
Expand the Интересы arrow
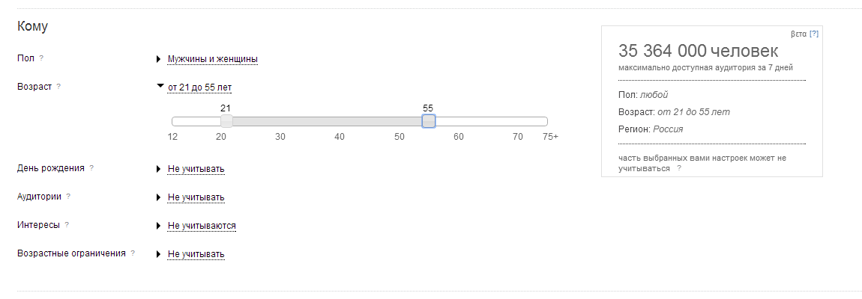pos(159,225)
